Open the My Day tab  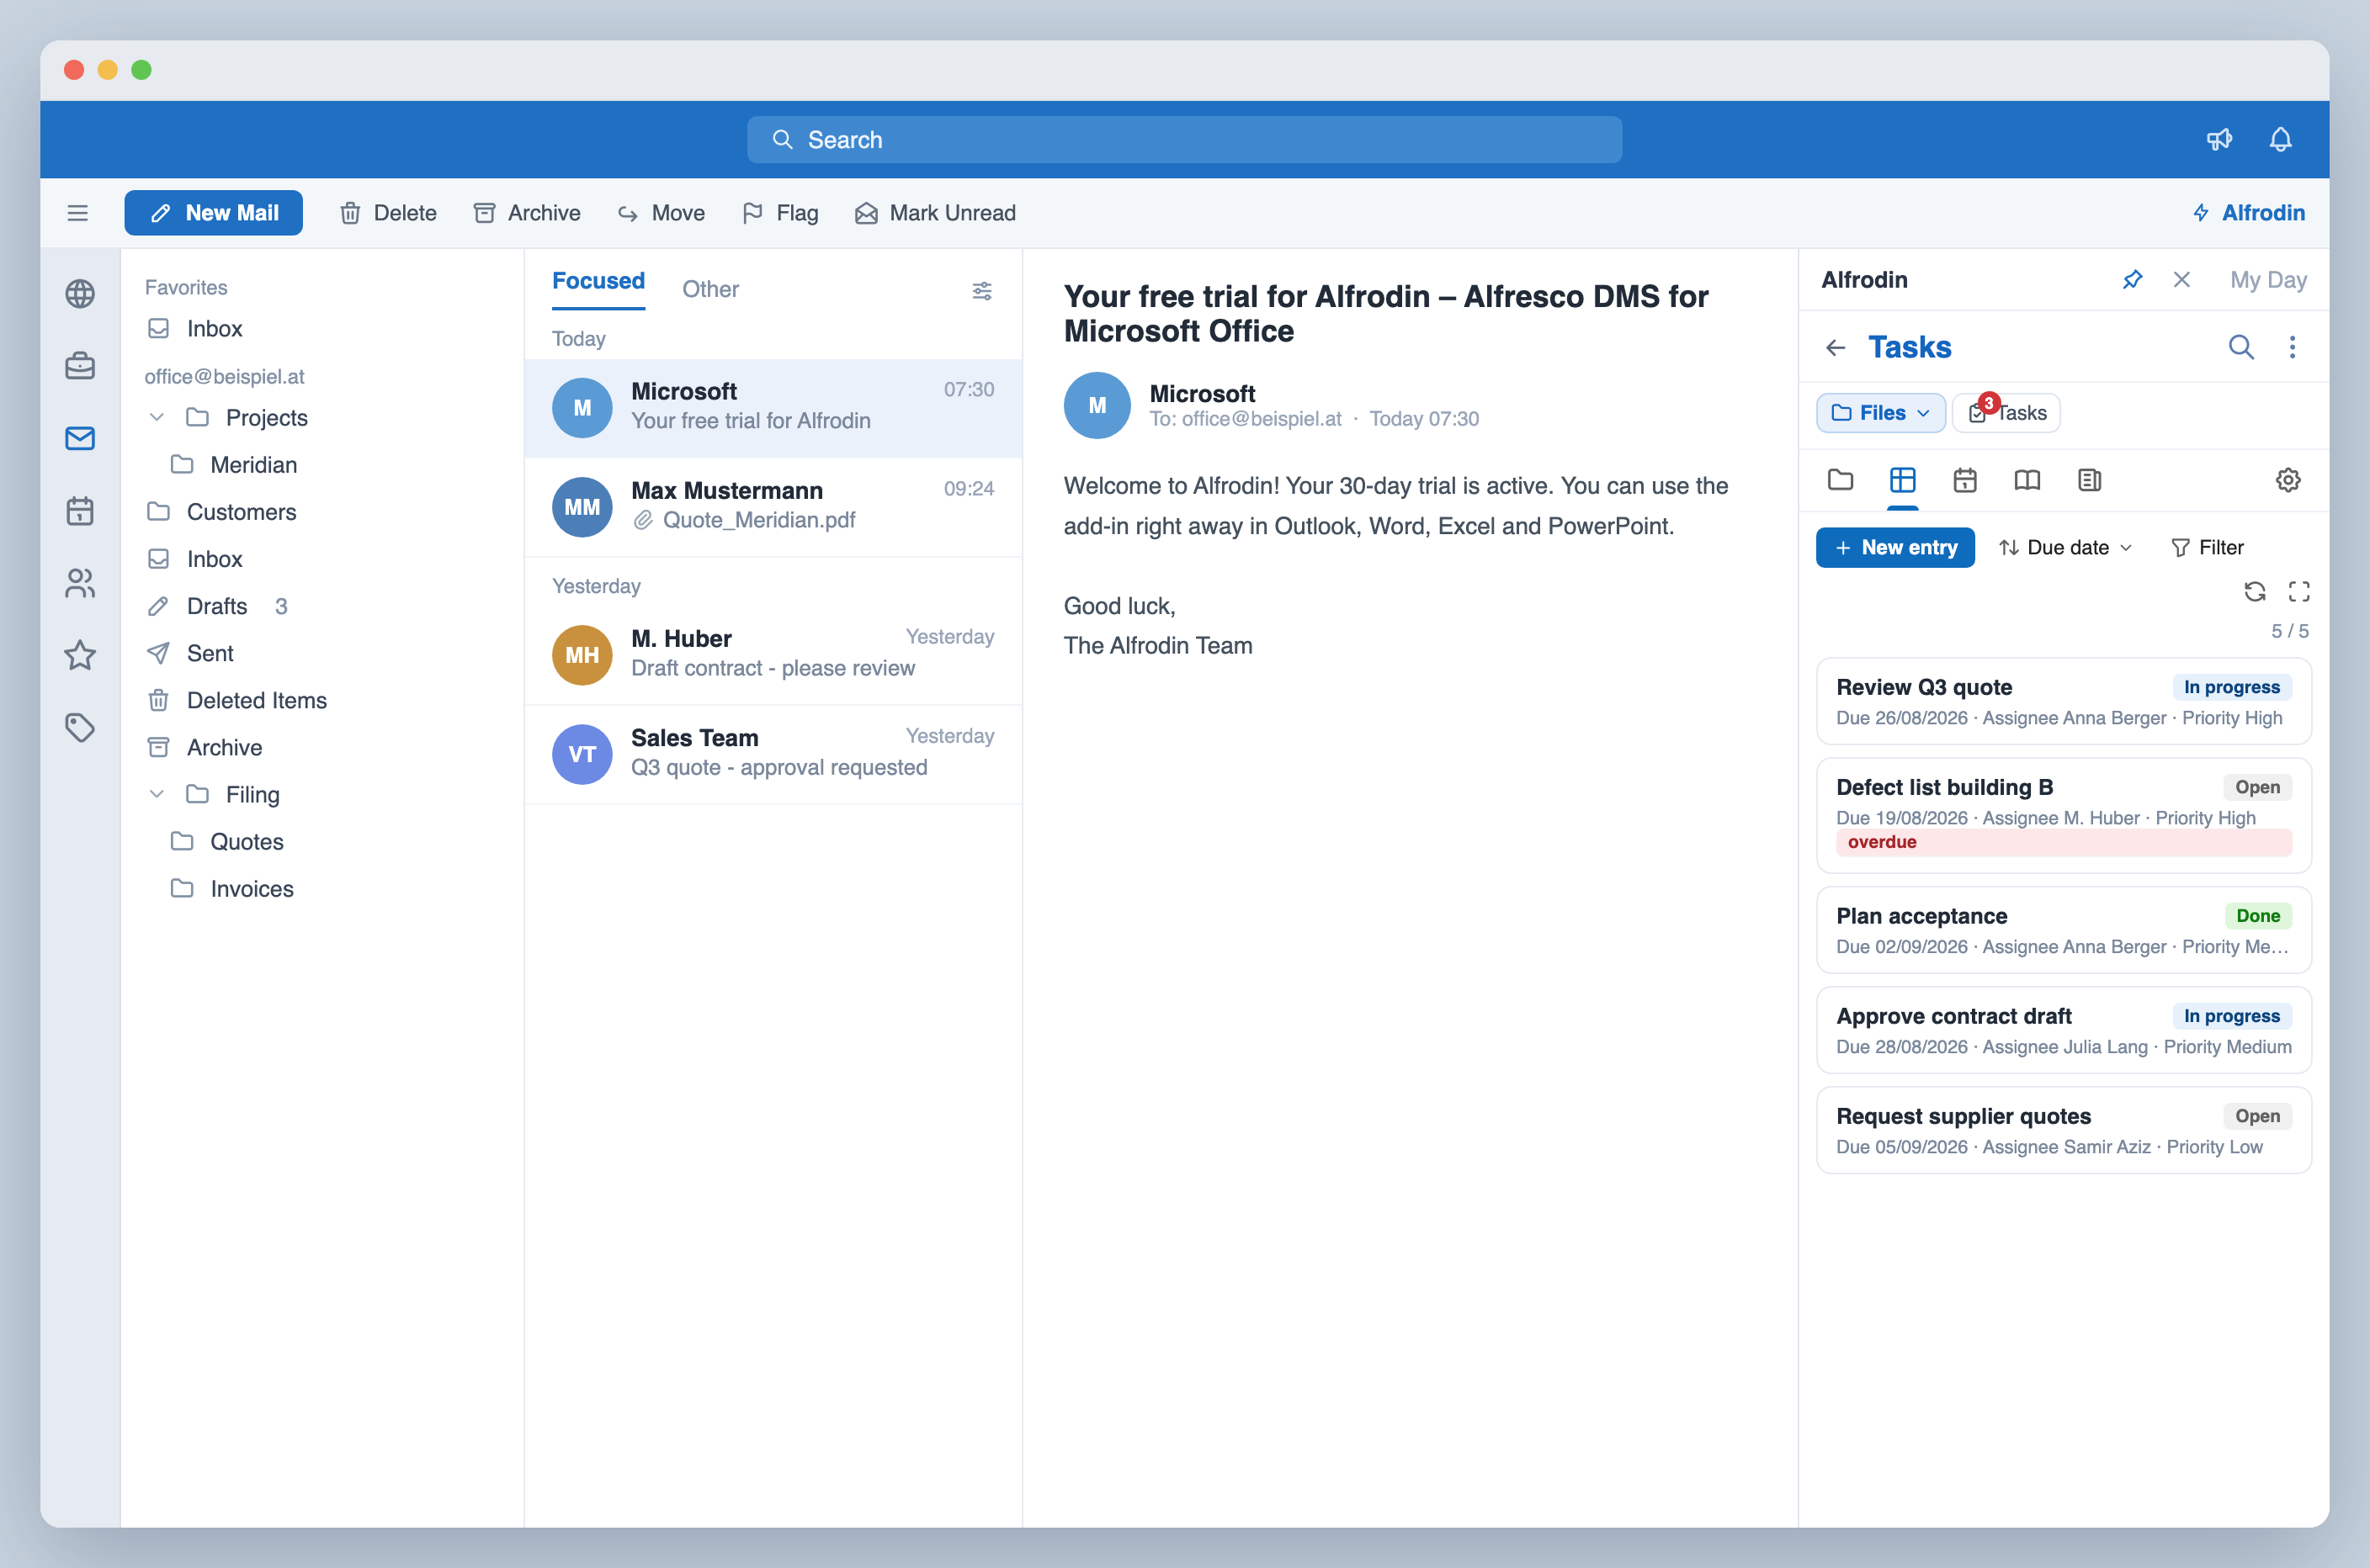click(2268, 280)
